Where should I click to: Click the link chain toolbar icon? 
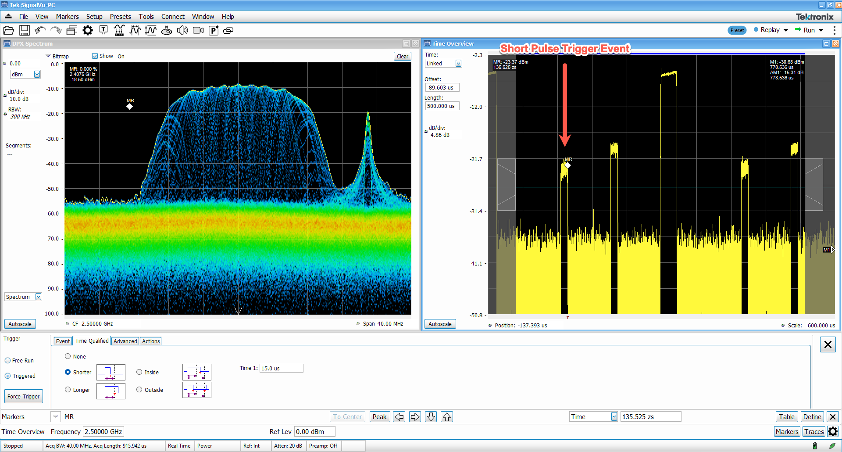[228, 30]
